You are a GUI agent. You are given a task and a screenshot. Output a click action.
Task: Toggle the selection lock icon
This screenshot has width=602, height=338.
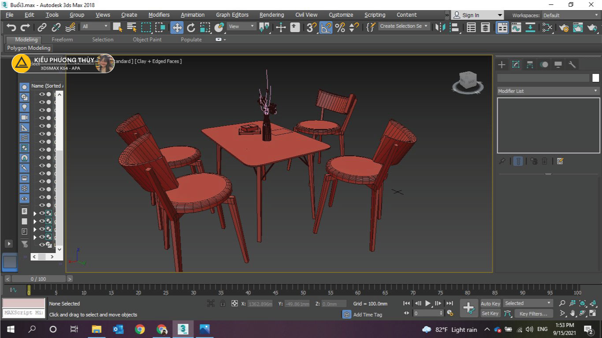223,304
